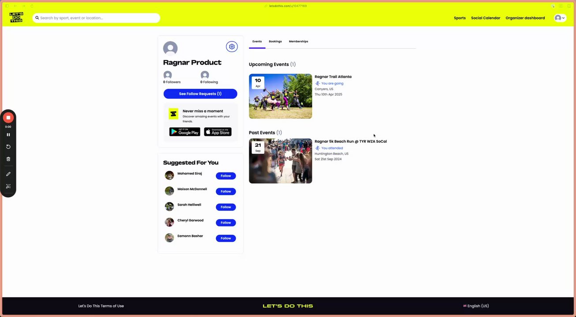576x317 pixels.
Task: Toggle the confetti effects icon in recorder
Action: coord(8,186)
